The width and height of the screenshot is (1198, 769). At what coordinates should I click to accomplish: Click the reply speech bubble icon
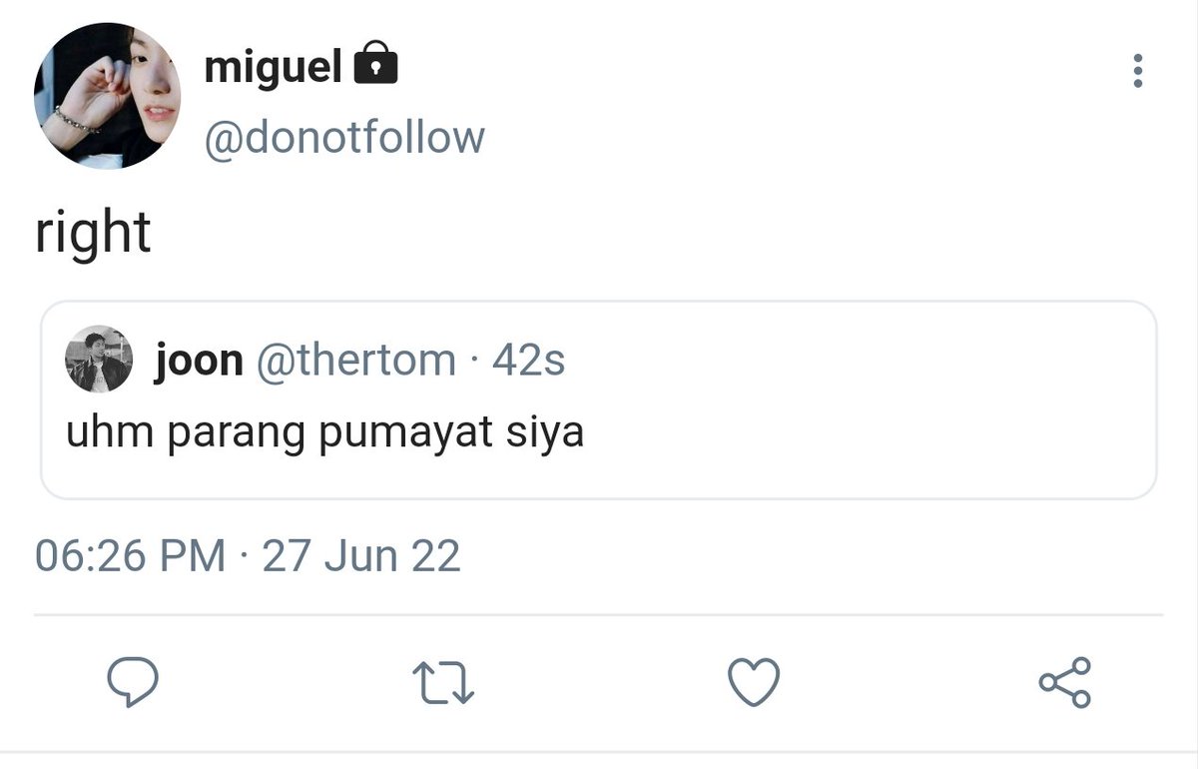tap(133, 682)
